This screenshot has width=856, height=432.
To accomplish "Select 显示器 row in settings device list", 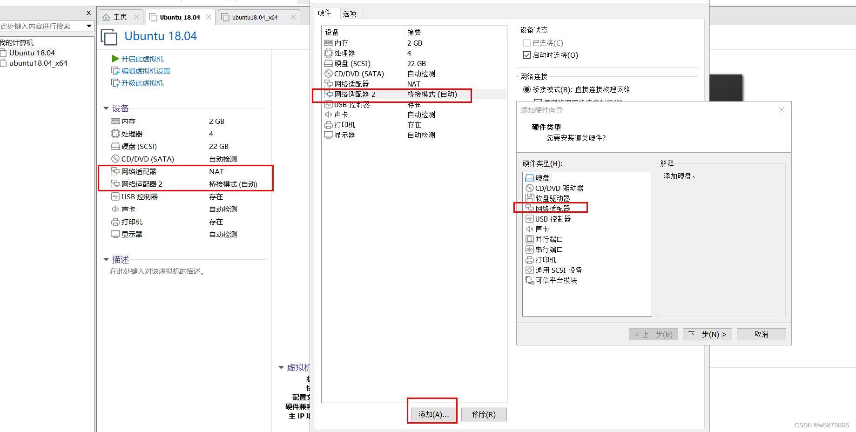I will point(414,135).
